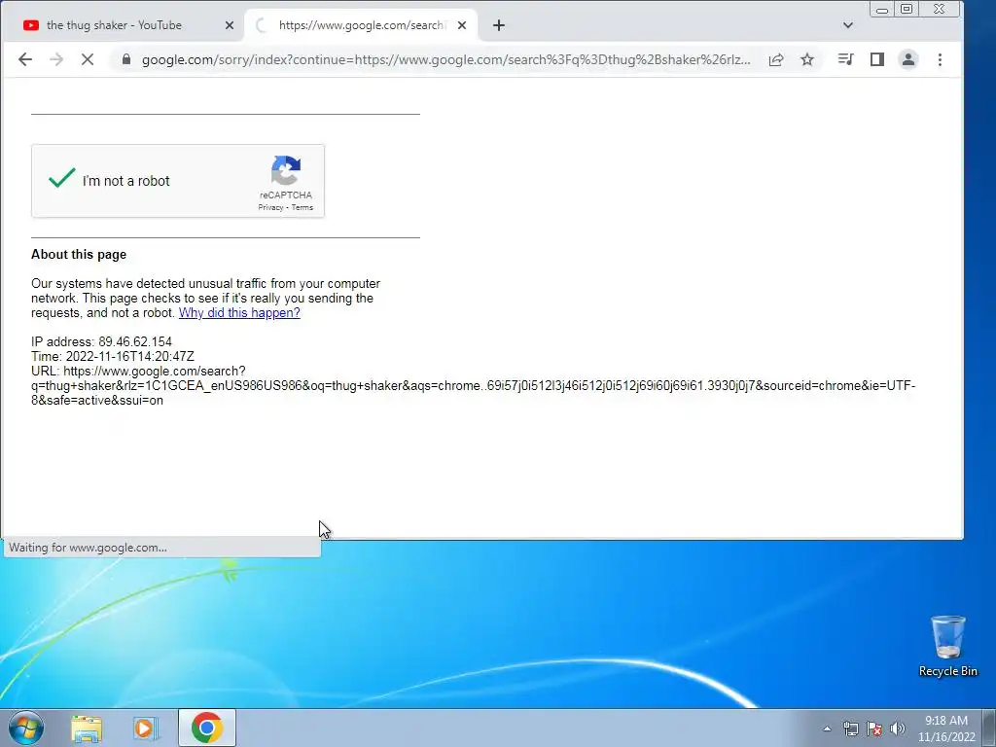
Task: Close the google.com search tab
Action: tap(462, 25)
